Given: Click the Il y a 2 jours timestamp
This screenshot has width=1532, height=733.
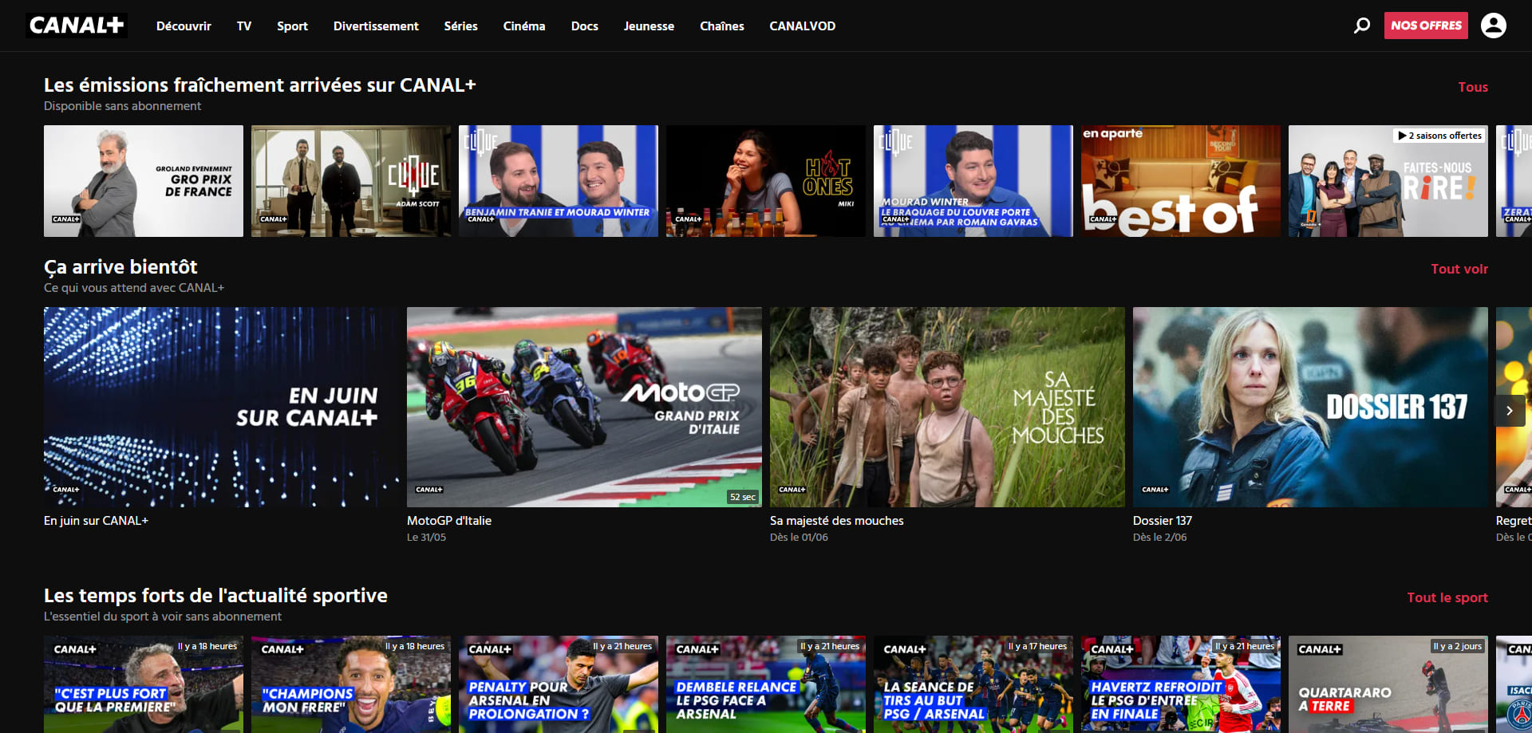Looking at the screenshot, I should coord(1457,646).
